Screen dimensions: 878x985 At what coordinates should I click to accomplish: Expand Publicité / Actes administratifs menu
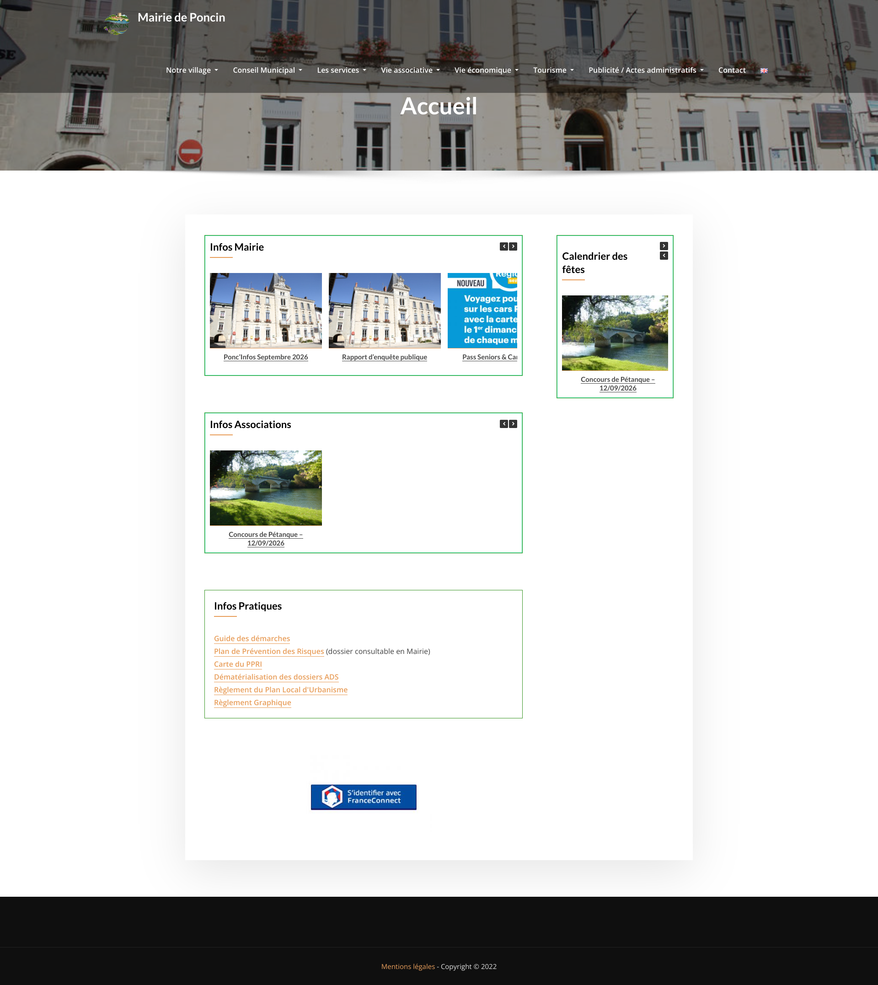tap(646, 70)
